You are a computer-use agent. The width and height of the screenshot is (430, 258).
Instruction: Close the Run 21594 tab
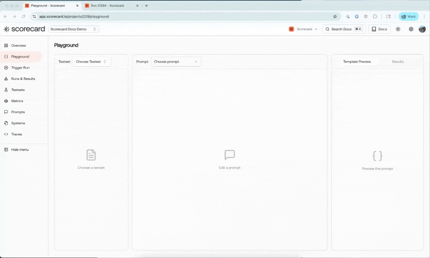click(137, 6)
